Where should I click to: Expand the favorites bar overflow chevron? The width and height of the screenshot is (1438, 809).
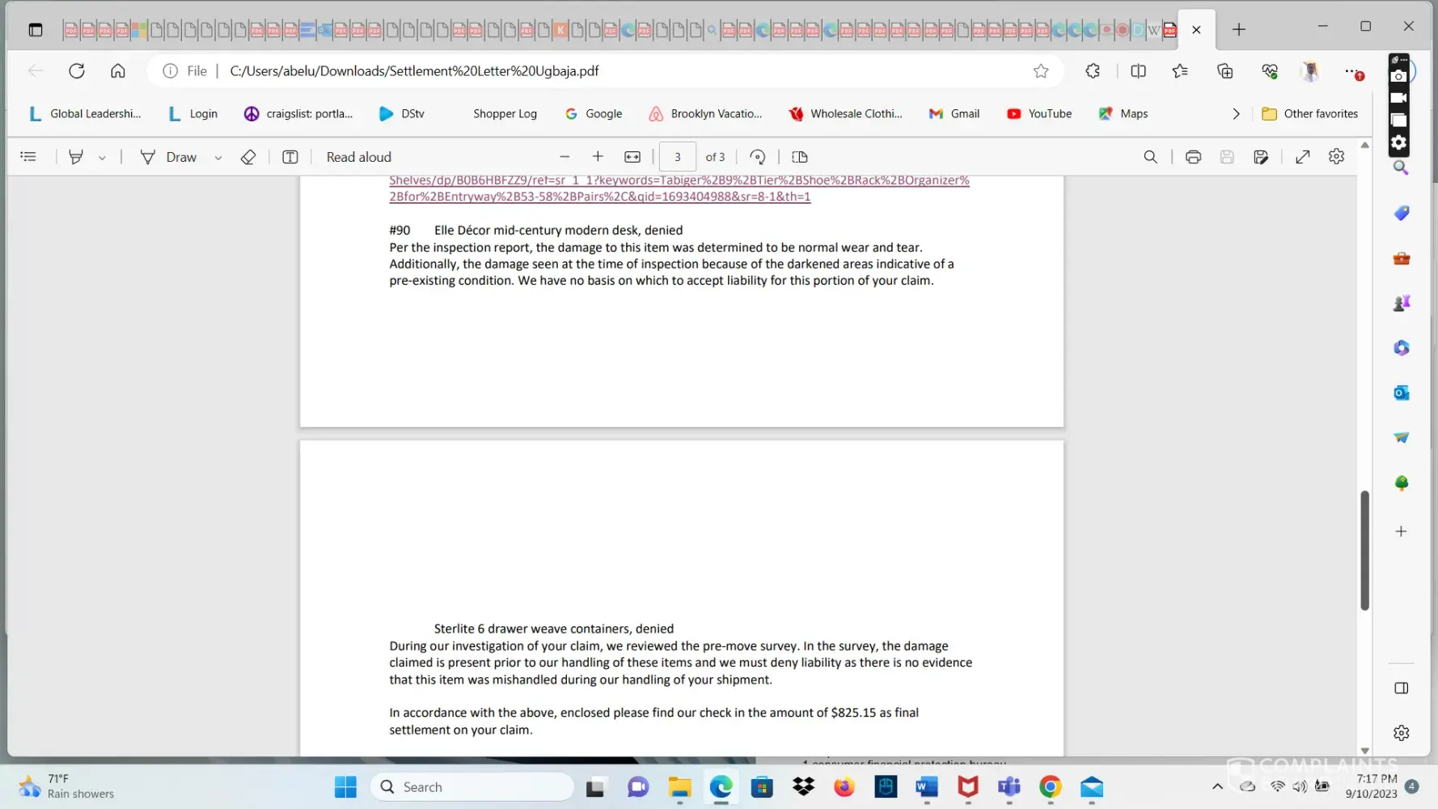(1236, 114)
